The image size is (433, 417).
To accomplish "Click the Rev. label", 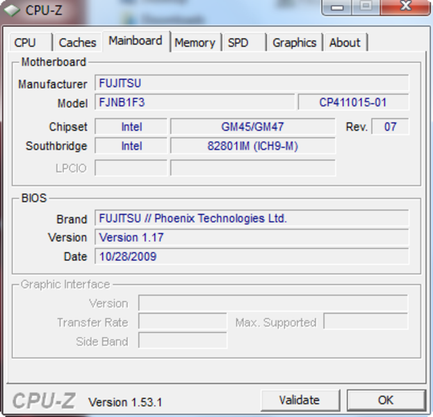I will click(357, 127).
